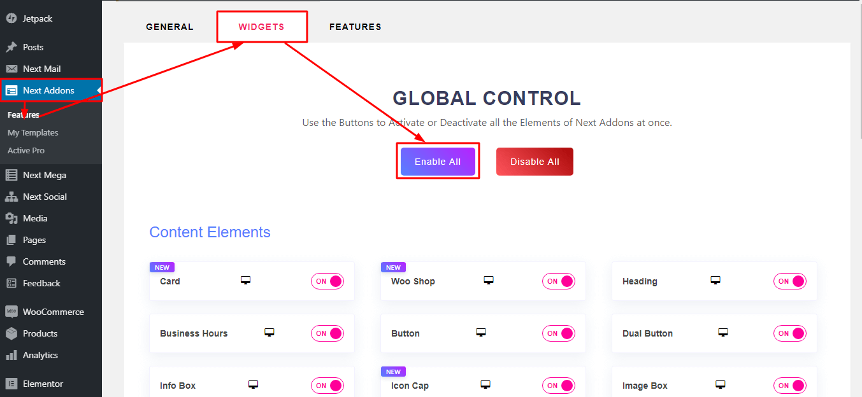
Task: Click the desktop monitor icon for Info Box
Action: tap(253, 385)
